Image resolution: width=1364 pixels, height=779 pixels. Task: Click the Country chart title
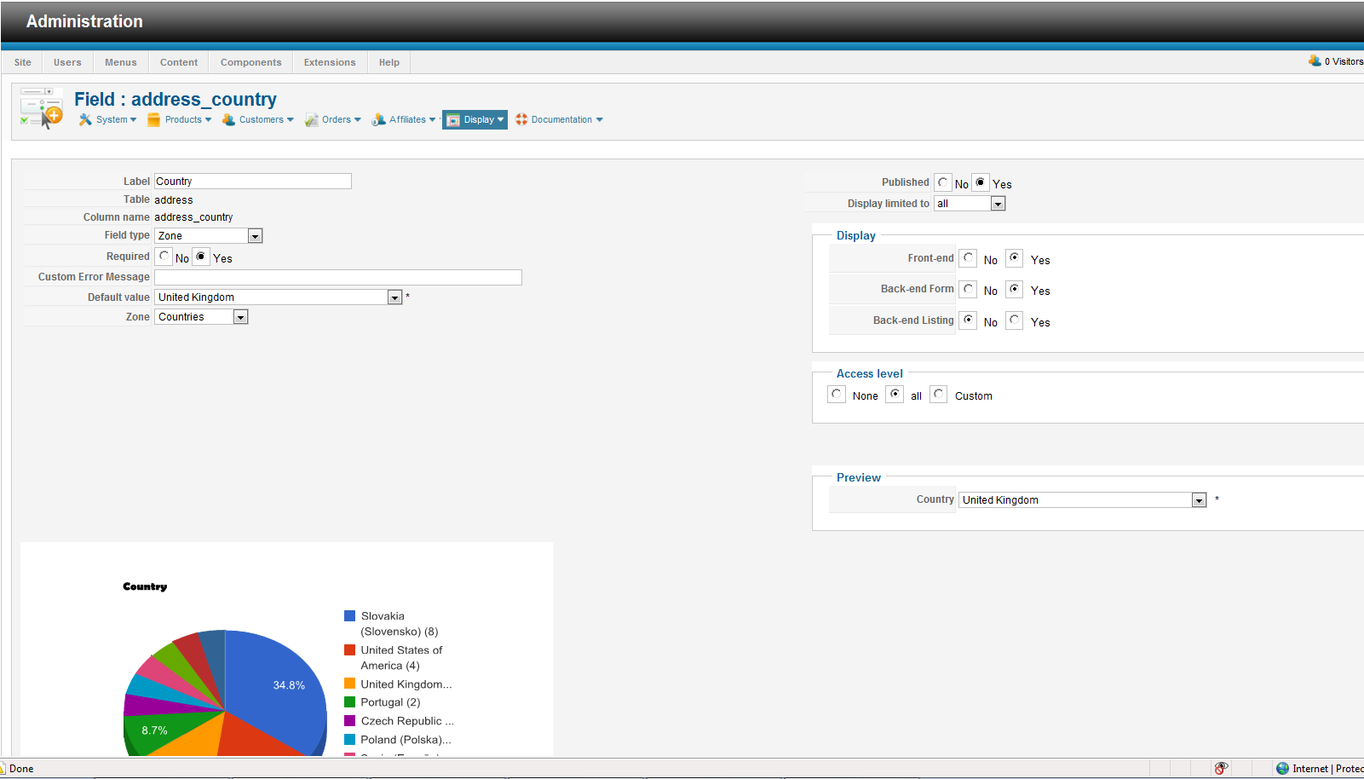click(145, 586)
